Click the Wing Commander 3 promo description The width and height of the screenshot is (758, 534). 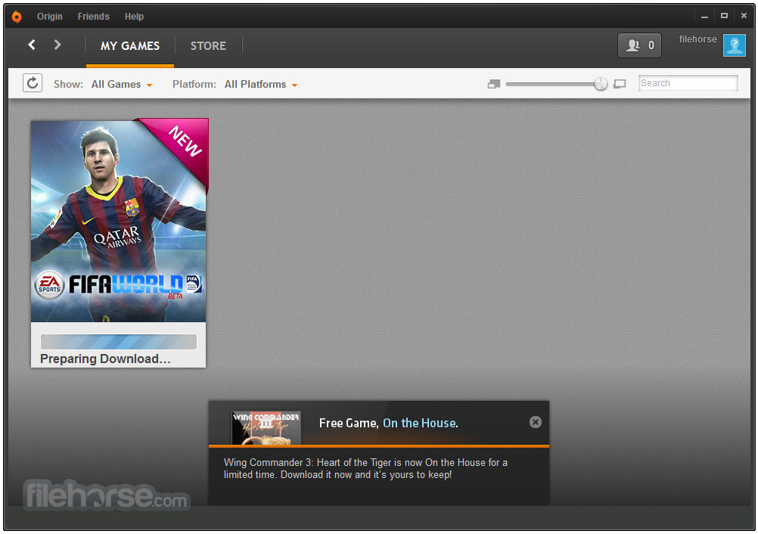(x=365, y=468)
